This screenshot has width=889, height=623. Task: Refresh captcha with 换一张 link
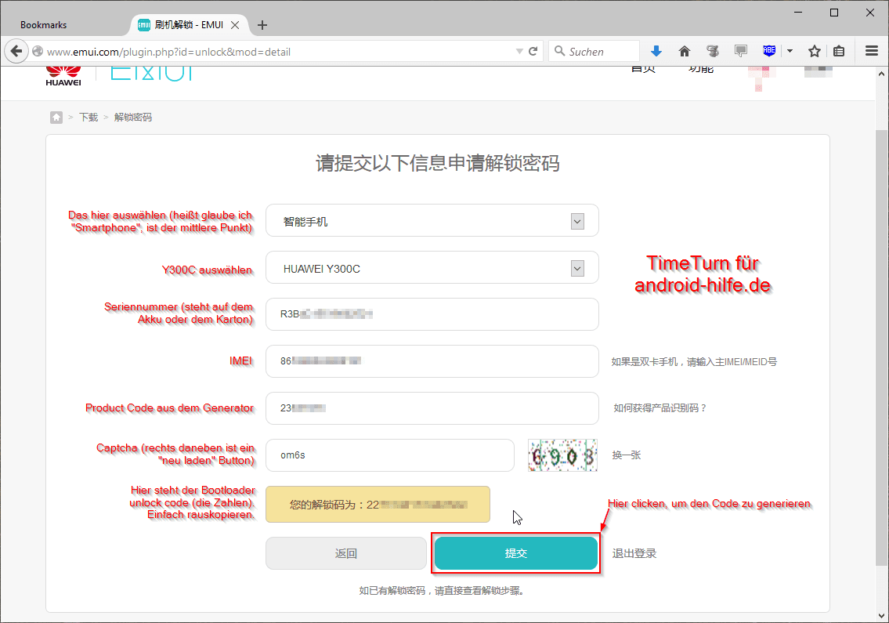(x=626, y=455)
